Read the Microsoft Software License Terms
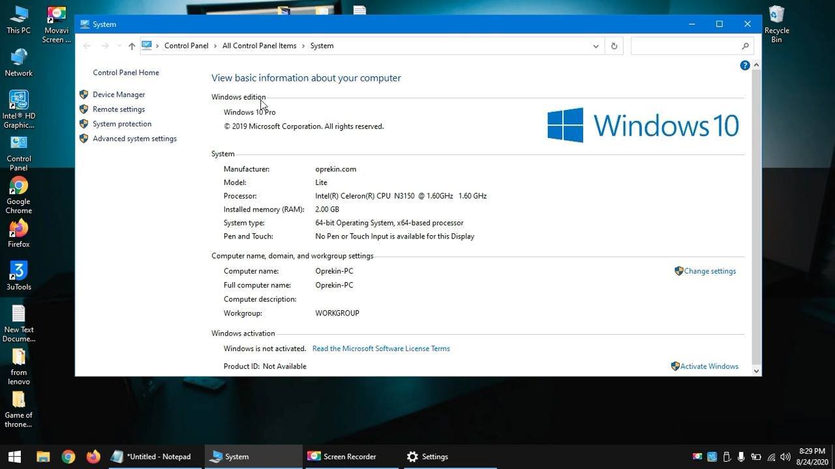The image size is (835, 469). tap(381, 348)
